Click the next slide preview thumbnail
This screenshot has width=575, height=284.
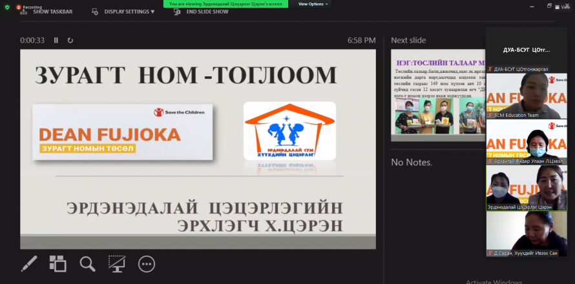tap(438, 96)
